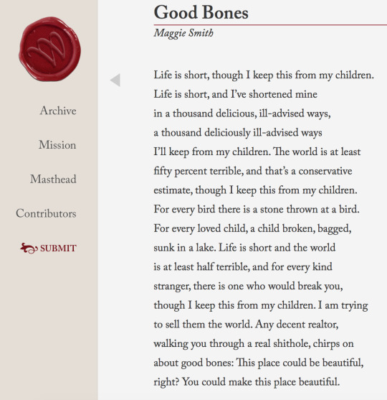Click the red divider line under the title

[270, 25]
